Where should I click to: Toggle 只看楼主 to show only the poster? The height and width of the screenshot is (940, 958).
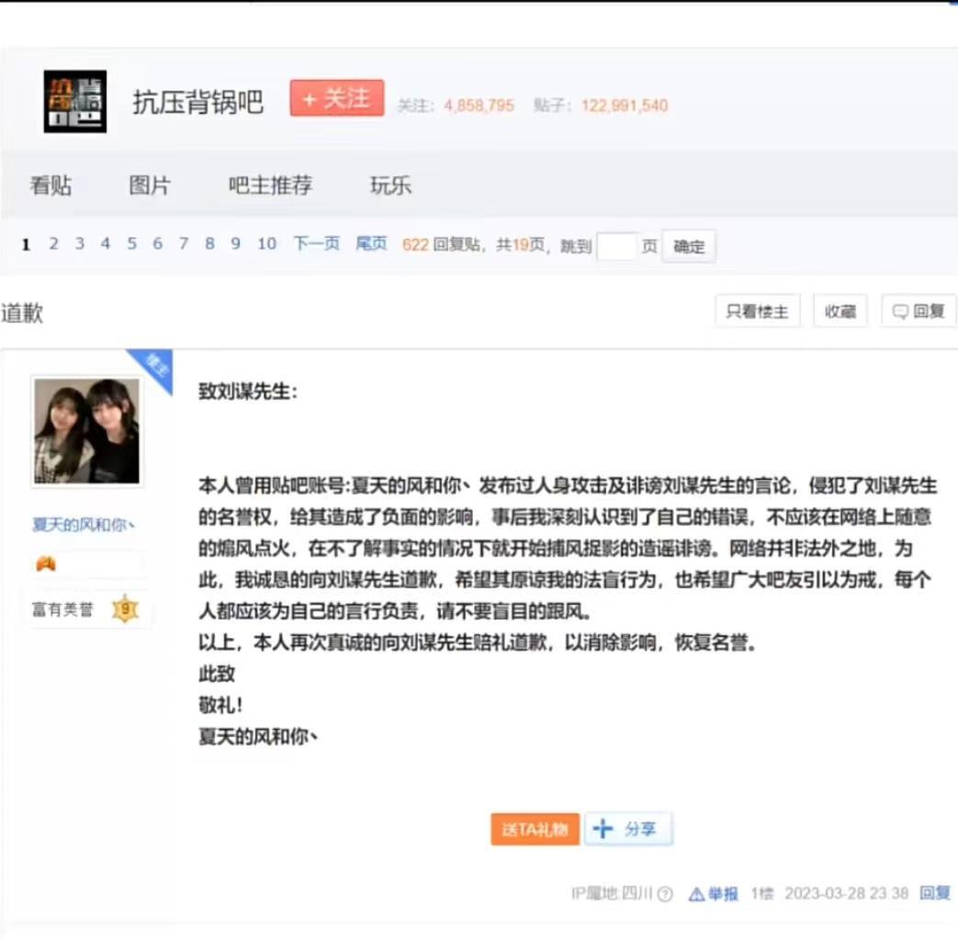point(757,310)
